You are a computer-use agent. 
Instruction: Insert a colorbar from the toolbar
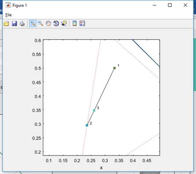click(x=75, y=23)
